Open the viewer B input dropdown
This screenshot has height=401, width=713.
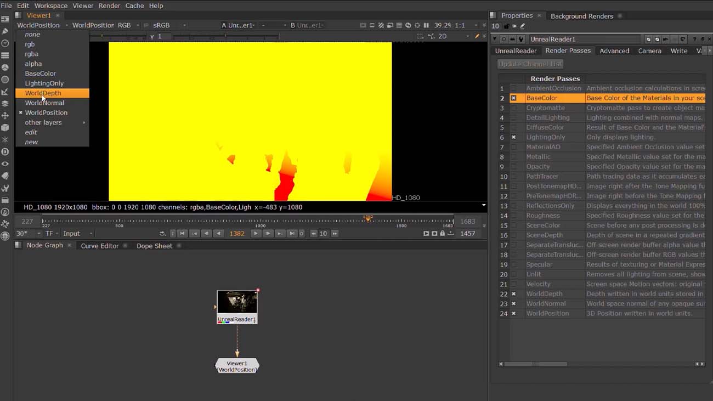[307, 25]
